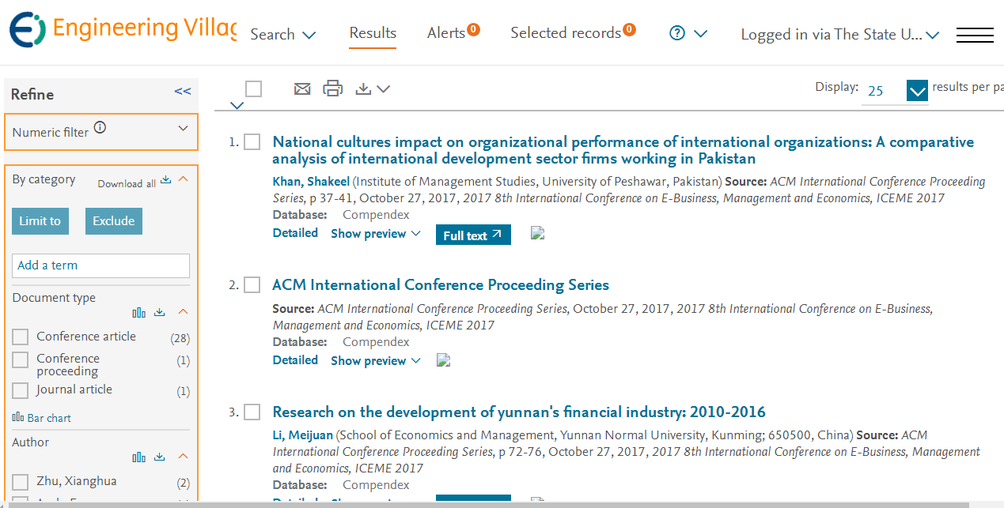Collapse the Author facet section
Screen dimensions: 1004x508
[x=183, y=457]
